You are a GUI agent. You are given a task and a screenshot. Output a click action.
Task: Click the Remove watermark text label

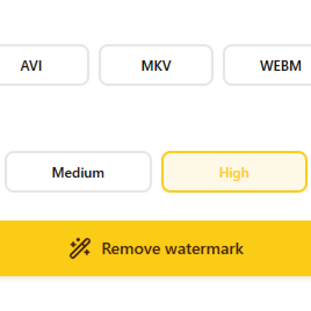(173, 248)
